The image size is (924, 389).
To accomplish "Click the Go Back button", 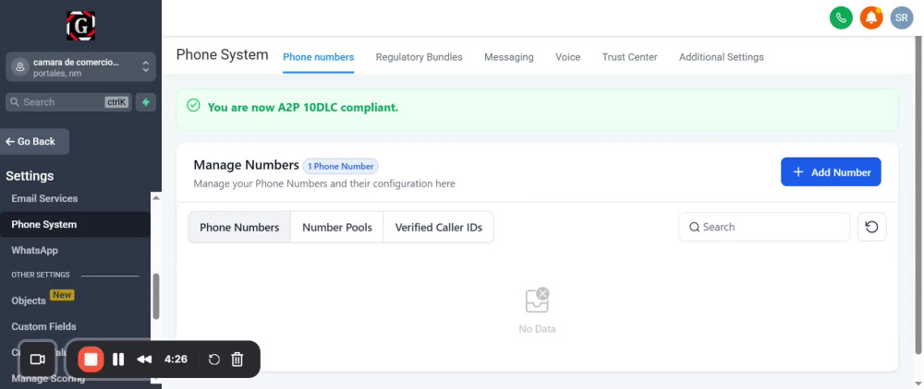I will 35,142.
